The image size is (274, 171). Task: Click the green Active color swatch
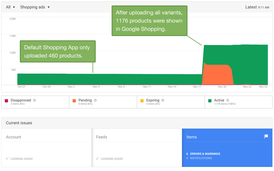pos(210,101)
